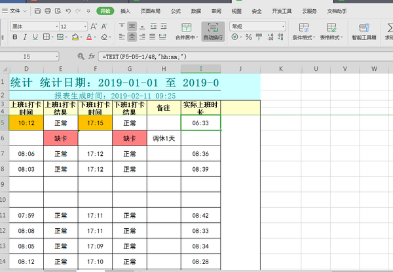Toggle Underline formatting
This screenshot has width=393, height=272.
coord(35,37)
